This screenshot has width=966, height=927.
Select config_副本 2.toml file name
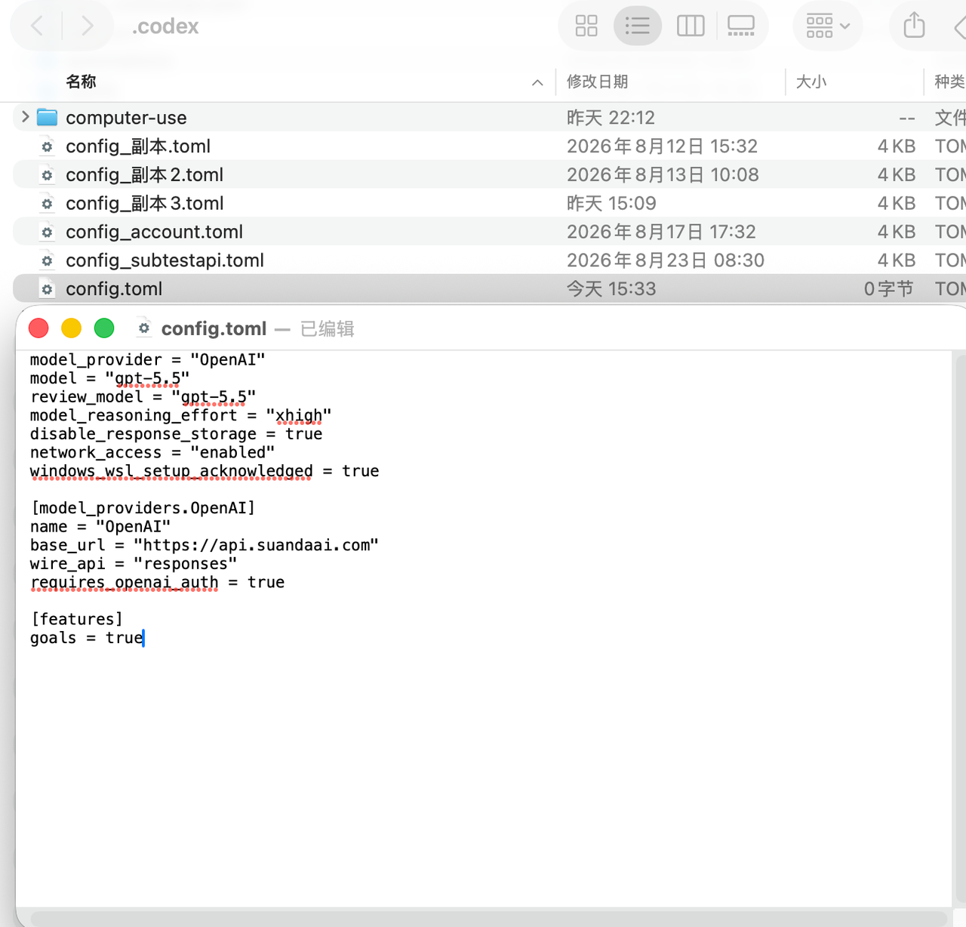[145, 175]
